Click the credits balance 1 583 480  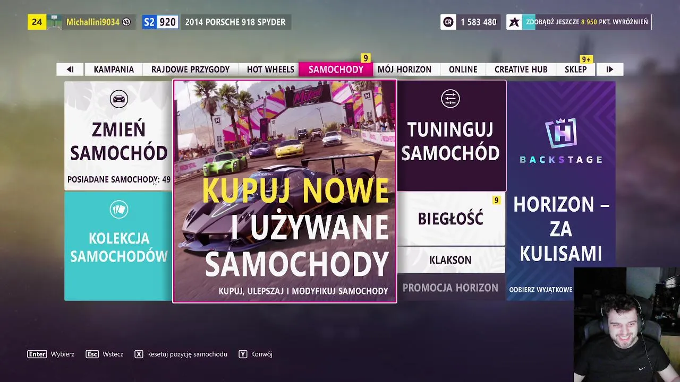pos(478,22)
